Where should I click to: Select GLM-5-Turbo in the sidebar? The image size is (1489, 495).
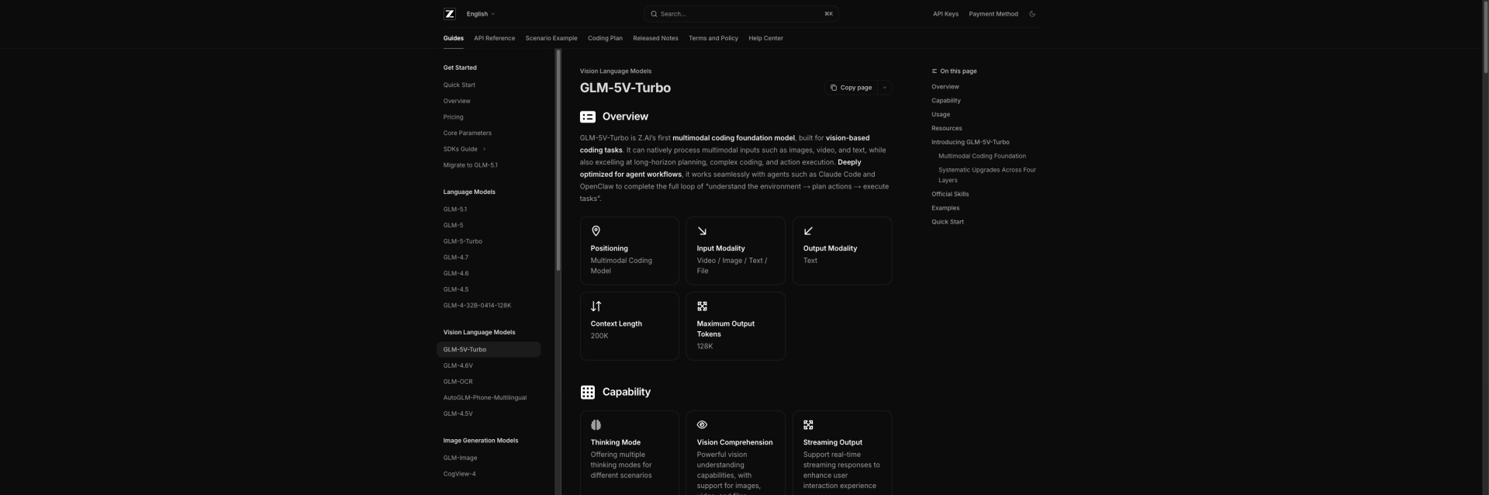tap(463, 241)
